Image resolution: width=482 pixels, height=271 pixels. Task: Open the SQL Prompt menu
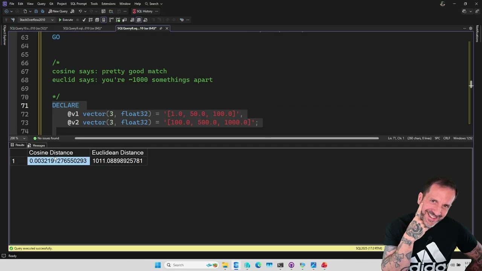tap(78, 4)
